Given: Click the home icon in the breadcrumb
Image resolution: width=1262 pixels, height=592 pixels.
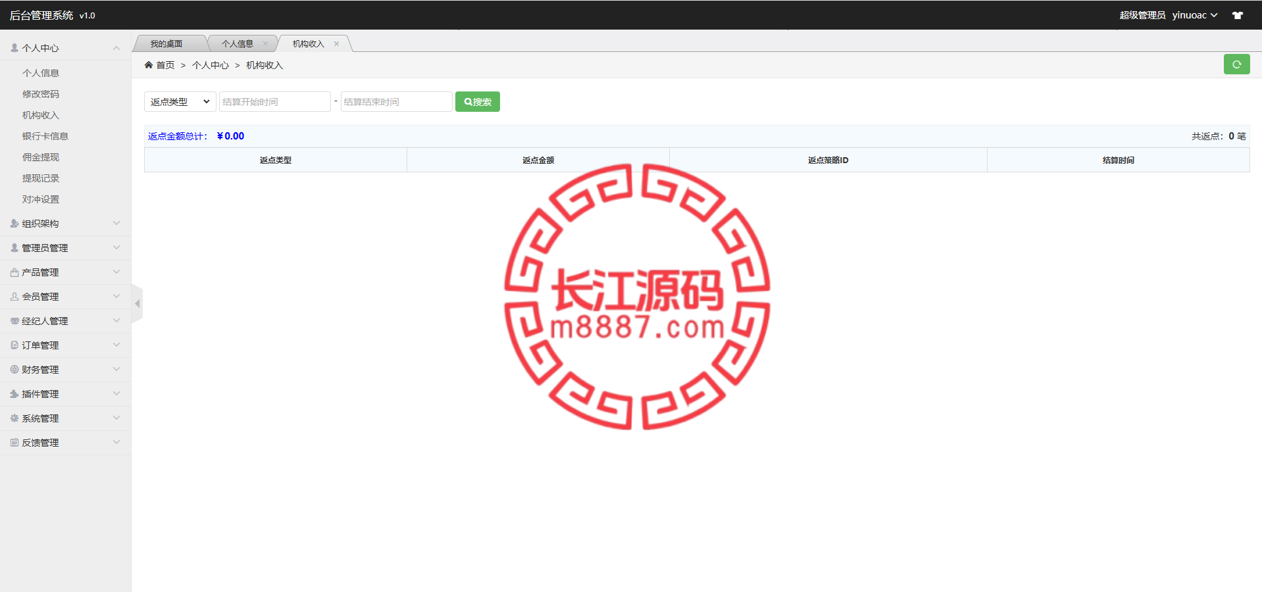Looking at the screenshot, I should point(149,65).
